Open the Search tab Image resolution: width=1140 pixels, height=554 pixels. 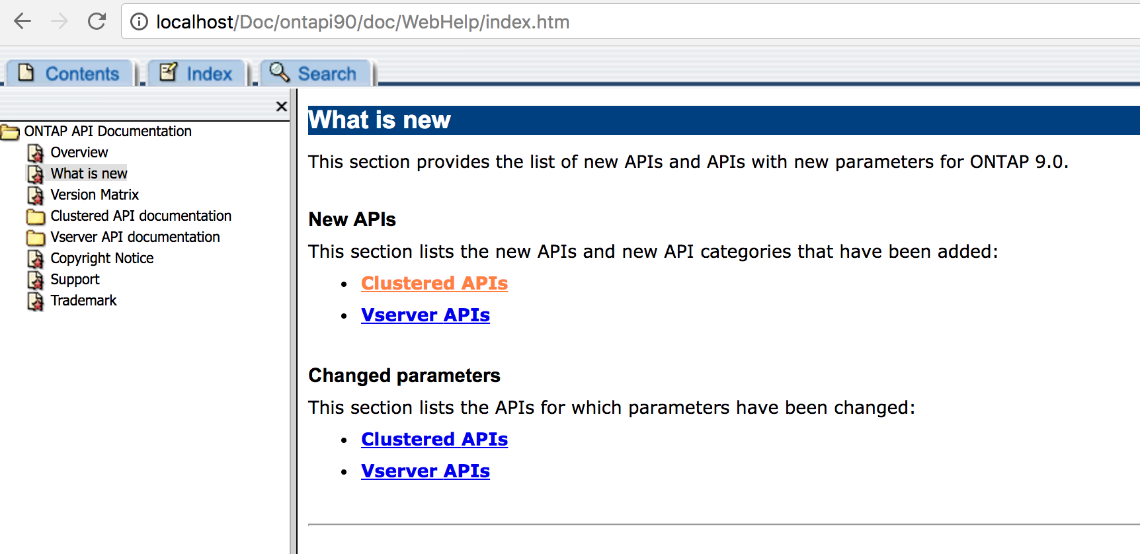click(313, 73)
